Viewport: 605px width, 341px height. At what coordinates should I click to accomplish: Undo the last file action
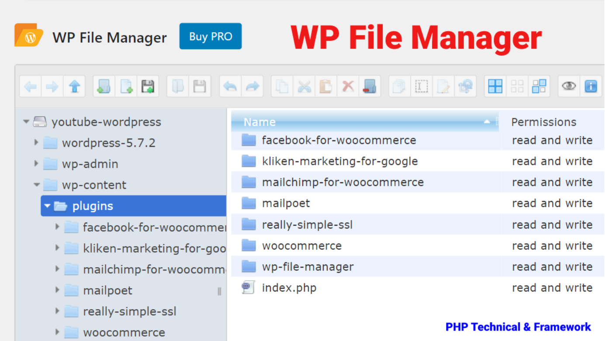click(230, 86)
